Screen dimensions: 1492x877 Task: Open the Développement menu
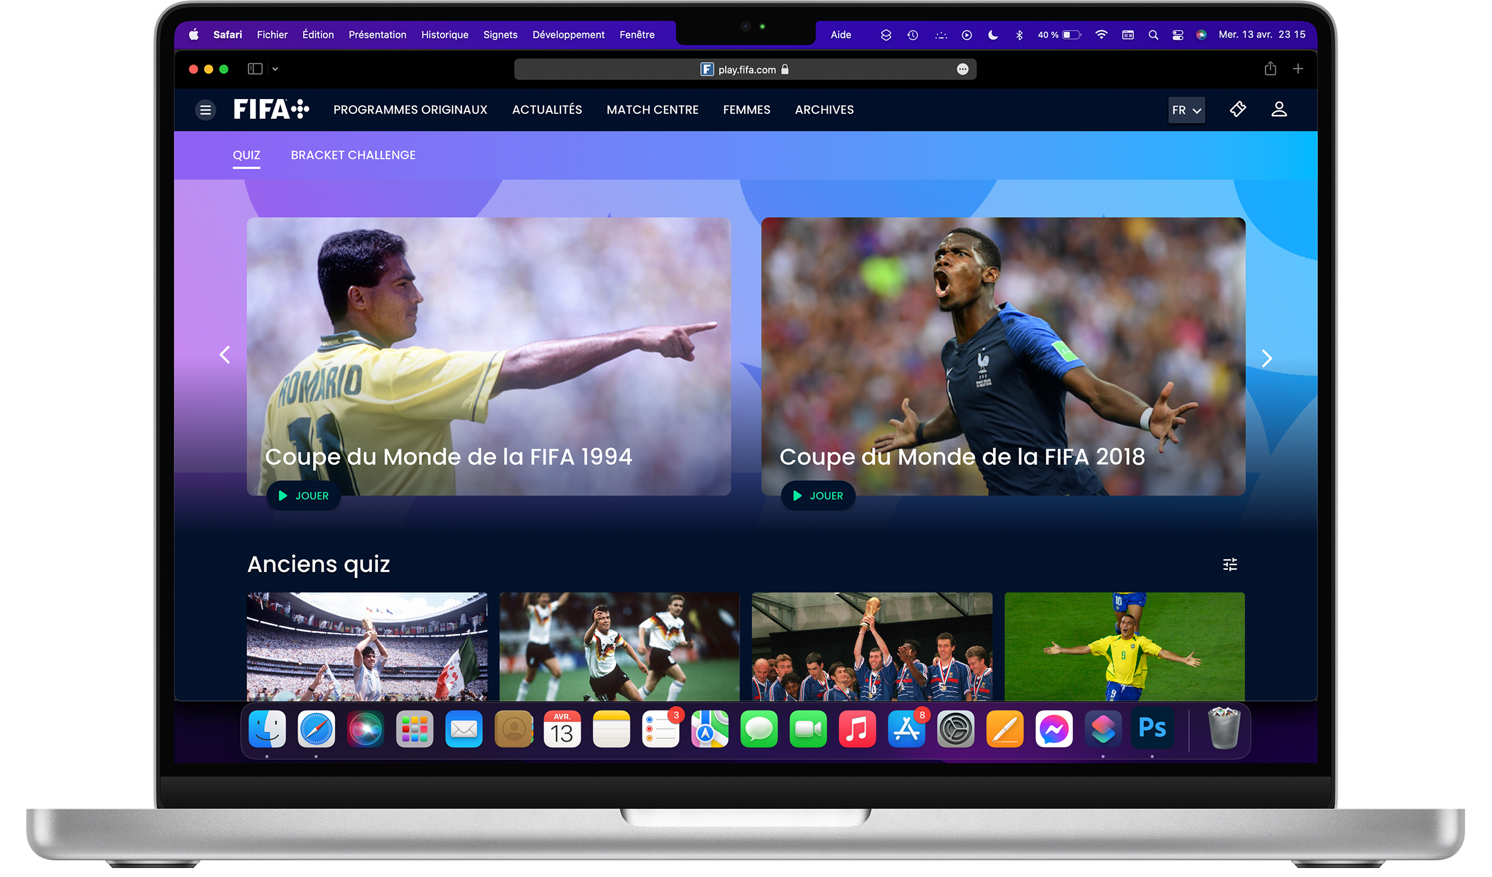(568, 35)
